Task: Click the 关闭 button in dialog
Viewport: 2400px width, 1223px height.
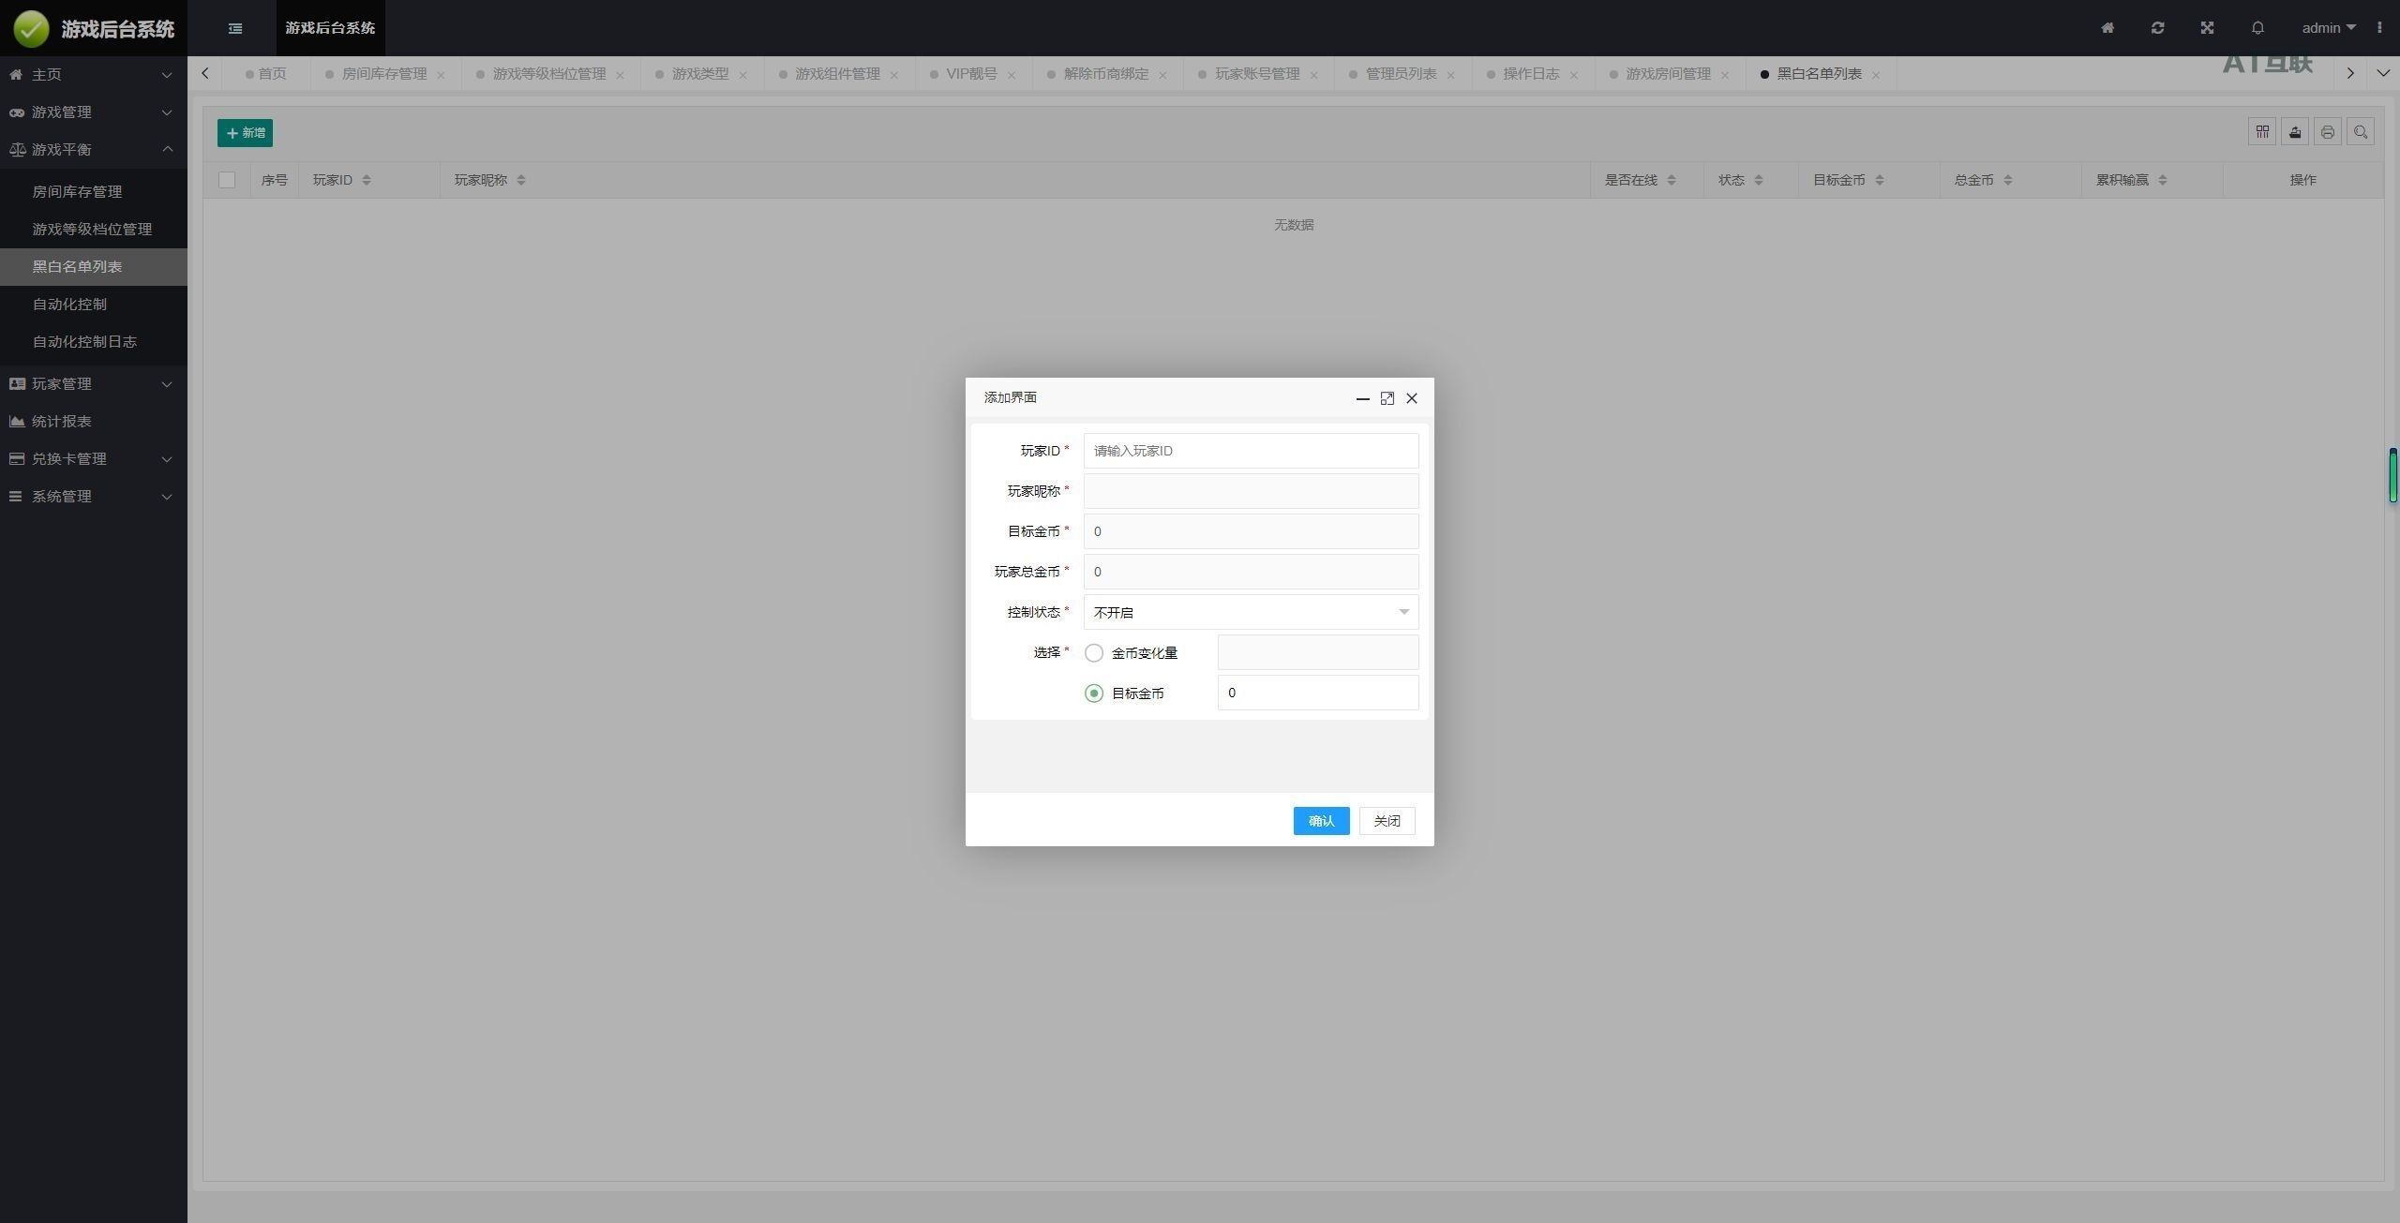Action: tap(1387, 821)
